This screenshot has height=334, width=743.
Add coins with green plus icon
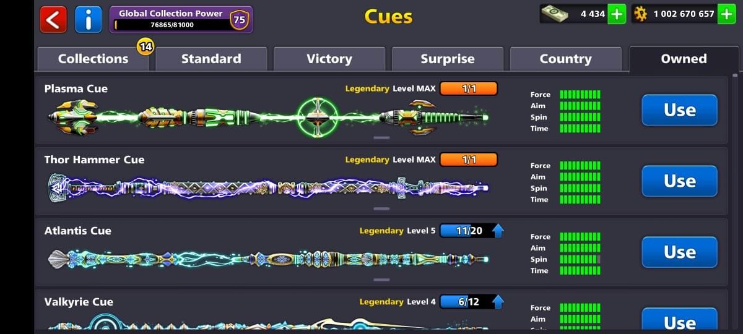[727, 14]
